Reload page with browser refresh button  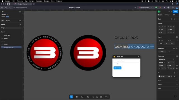click(10, 7)
